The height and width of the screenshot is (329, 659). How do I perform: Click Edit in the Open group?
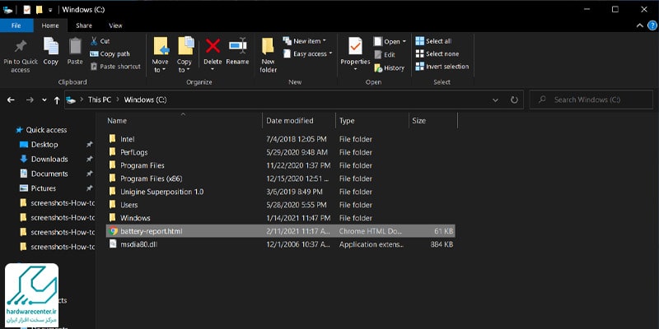[x=385, y=54]
